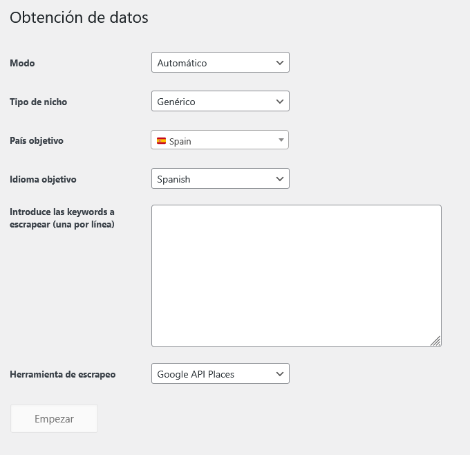470x455 pixels.
Task: Click the chevron arrow beside Spanish
Action: point(280,179)
